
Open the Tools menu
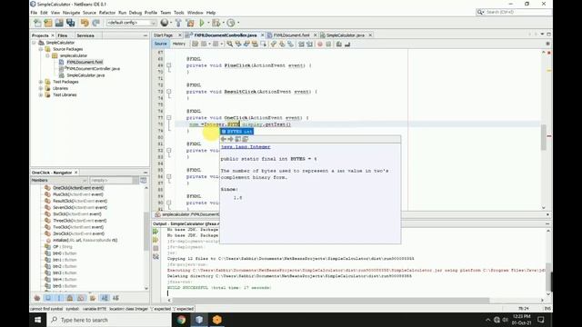(x=179, y=13)
